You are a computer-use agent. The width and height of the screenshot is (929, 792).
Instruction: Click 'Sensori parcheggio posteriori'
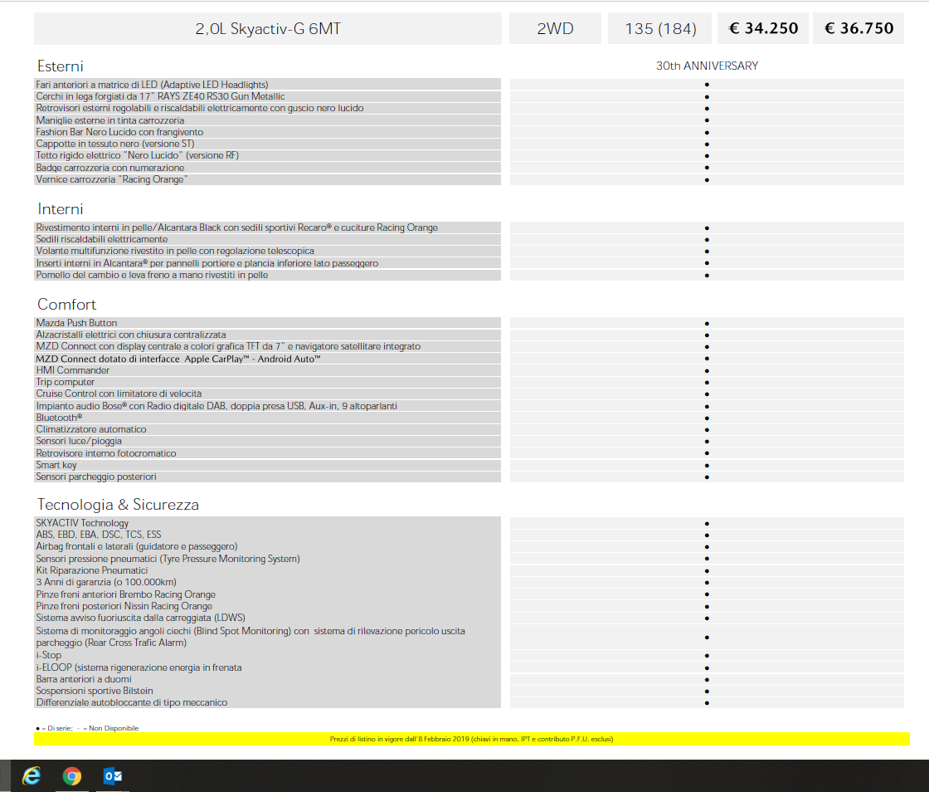point(267,477)
